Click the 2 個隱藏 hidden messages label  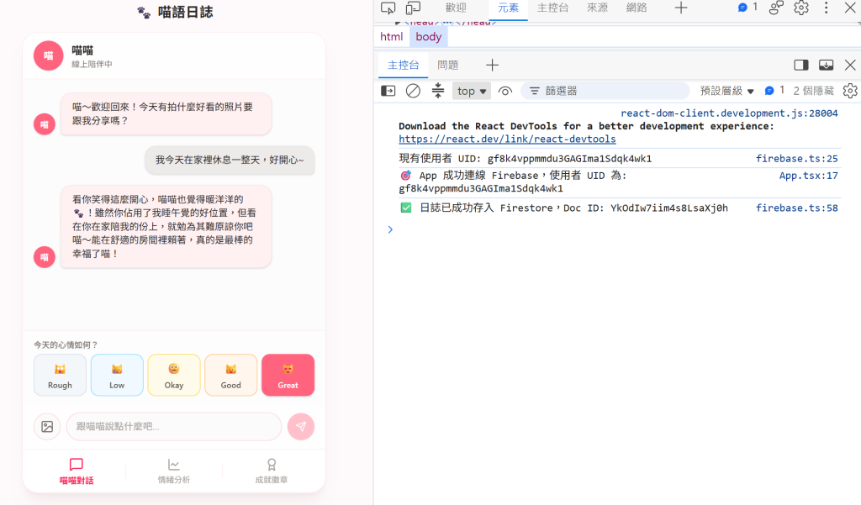pos(813,91)
